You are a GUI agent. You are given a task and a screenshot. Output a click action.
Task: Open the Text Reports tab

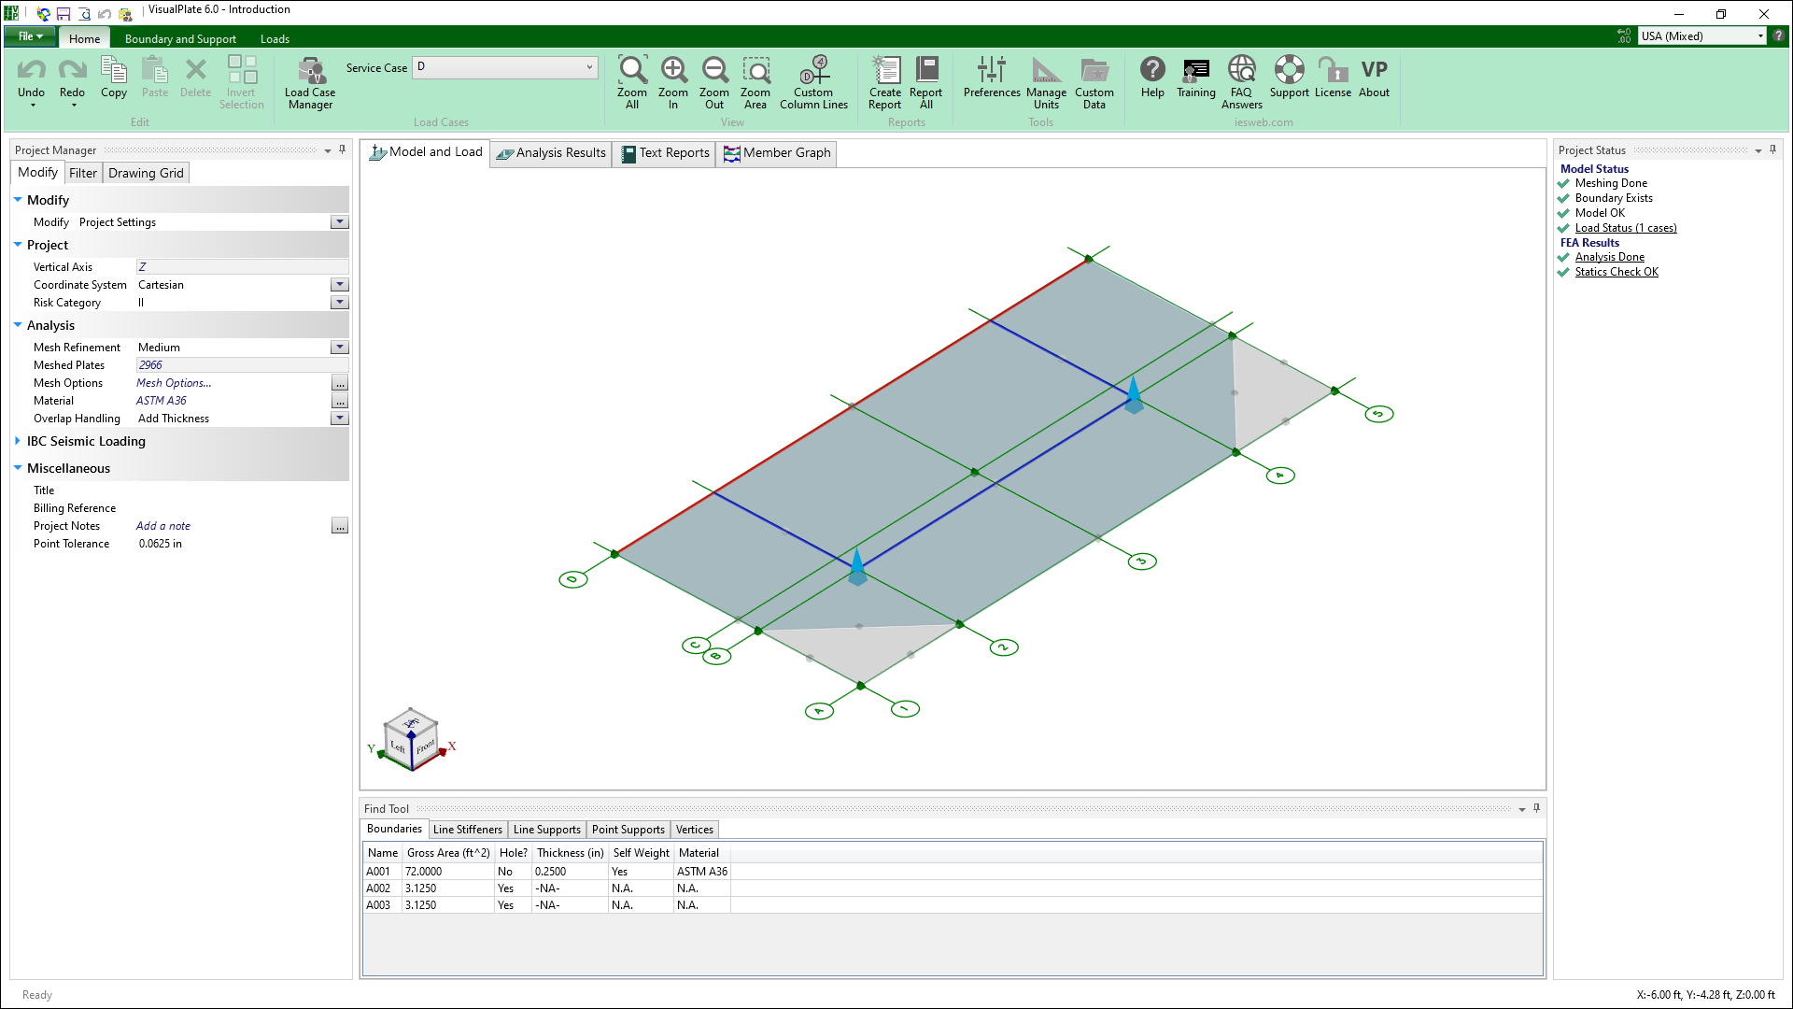(665, 153)
